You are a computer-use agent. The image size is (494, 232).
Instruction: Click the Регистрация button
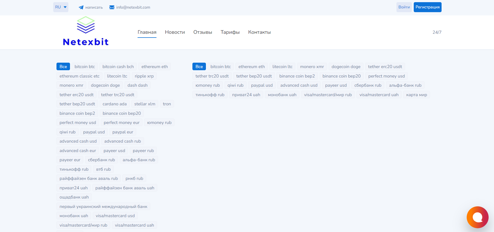428,7
